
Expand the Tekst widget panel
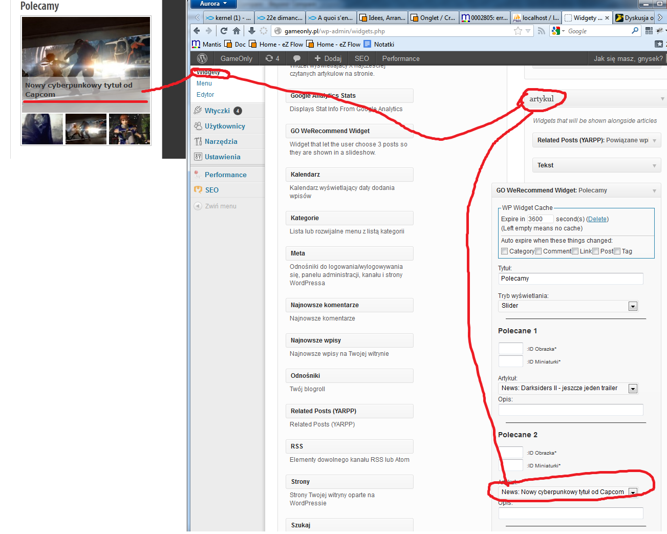click(596, 165)
